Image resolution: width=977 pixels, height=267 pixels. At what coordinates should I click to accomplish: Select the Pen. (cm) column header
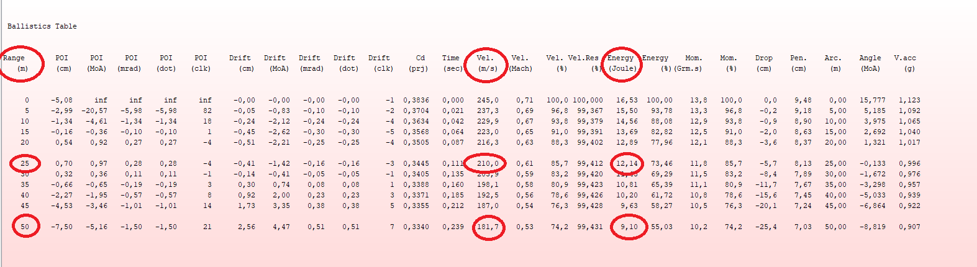[x=798, y=63]
